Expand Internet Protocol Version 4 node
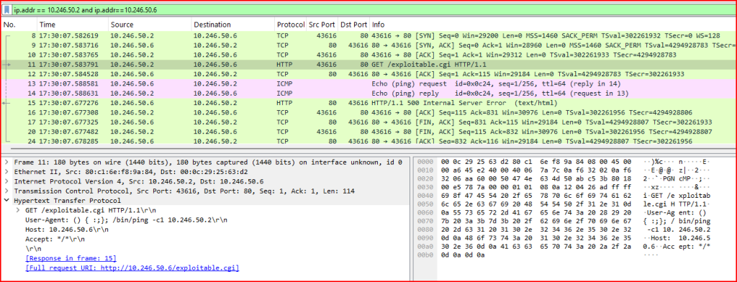The image size is (737, 282). pos(6,181)
